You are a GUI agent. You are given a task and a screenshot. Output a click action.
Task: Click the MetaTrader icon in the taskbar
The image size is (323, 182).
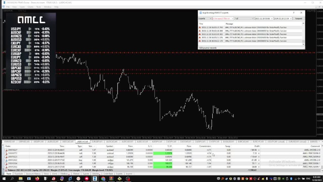point(95,179)
